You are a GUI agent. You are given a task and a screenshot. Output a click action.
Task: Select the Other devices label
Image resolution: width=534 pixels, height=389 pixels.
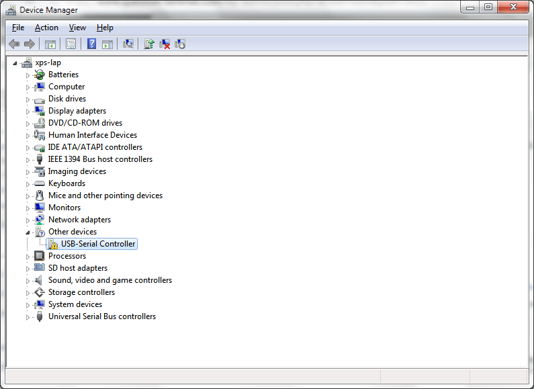pos(73,232)
